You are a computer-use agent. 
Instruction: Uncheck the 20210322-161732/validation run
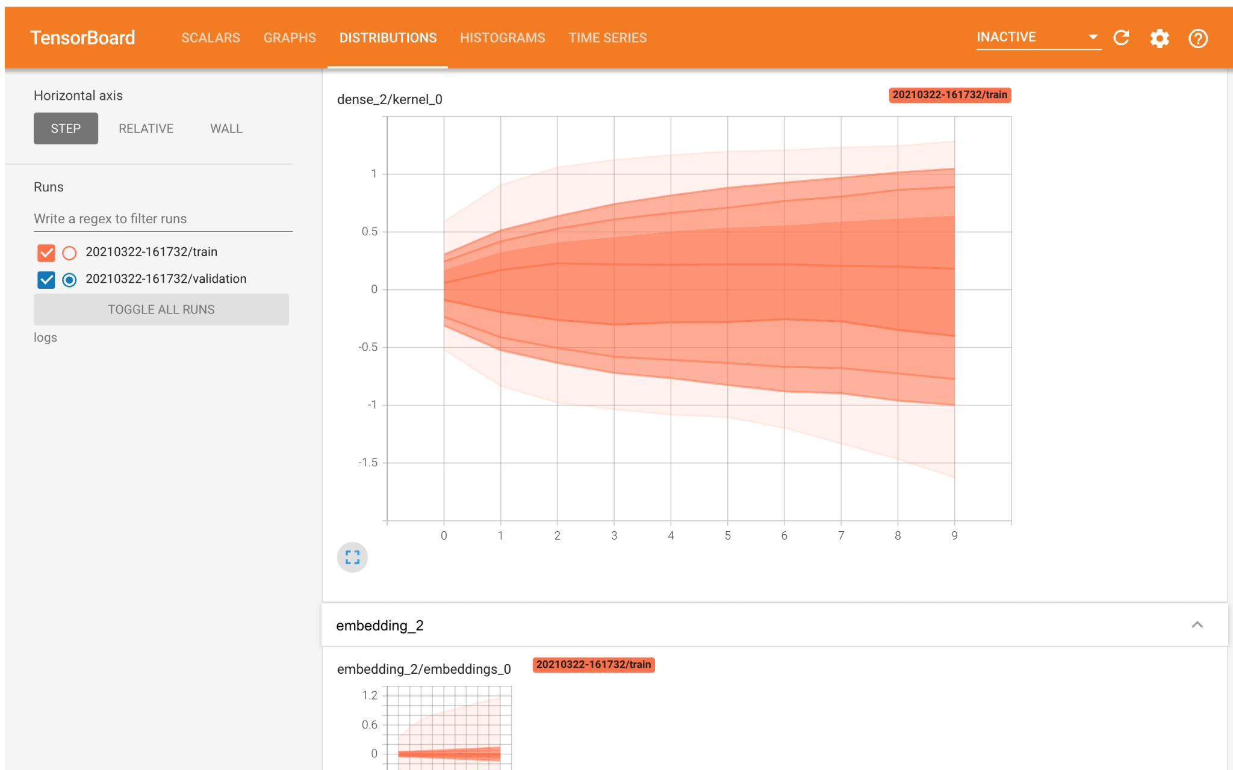(x=46, y=279)
